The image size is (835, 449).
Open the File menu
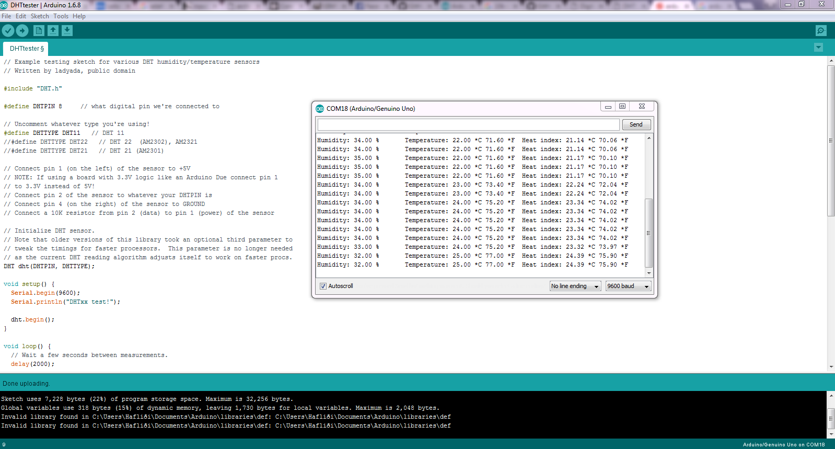tap(6, 16)
